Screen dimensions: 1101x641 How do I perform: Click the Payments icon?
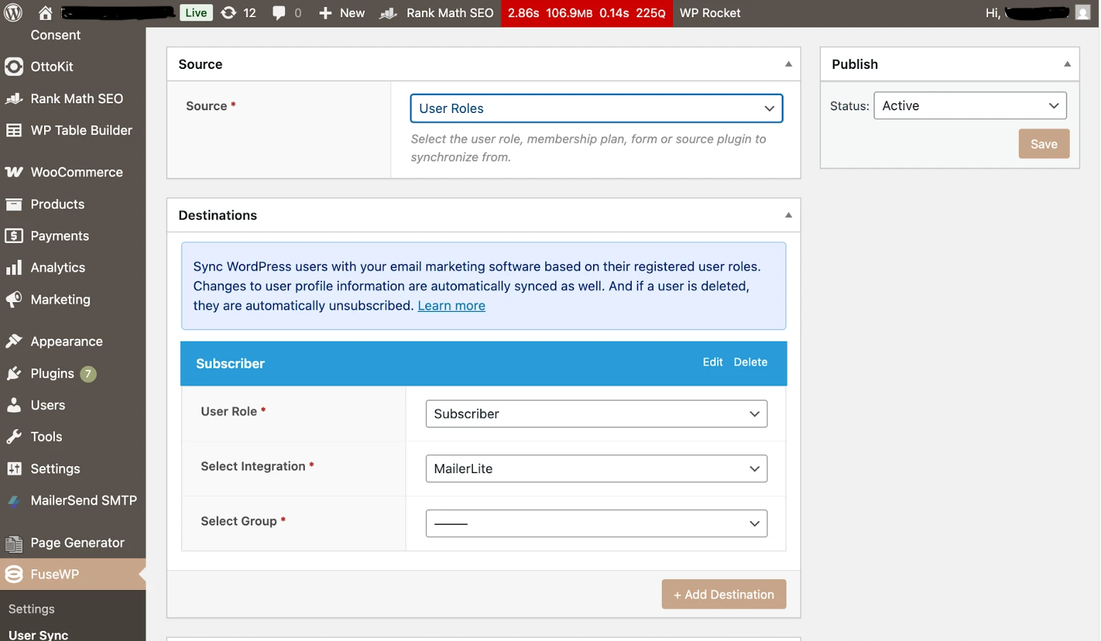click(14, 235)
